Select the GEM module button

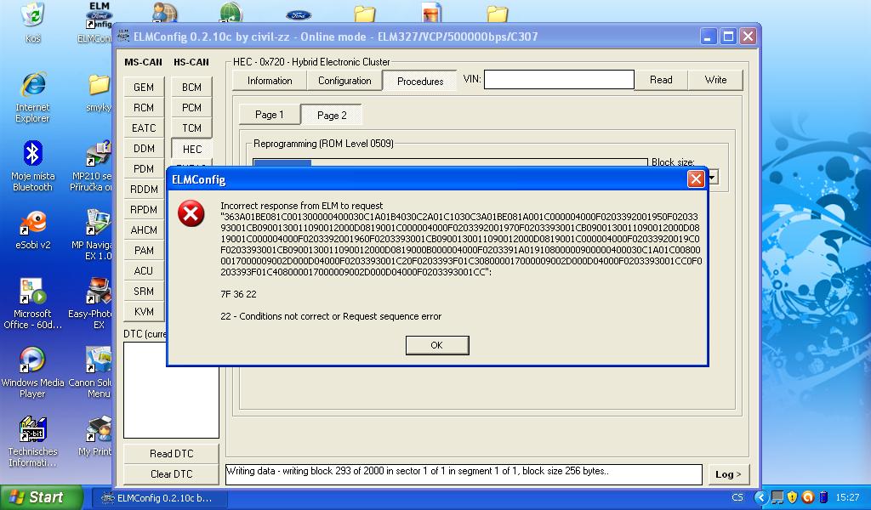point(144,88)
